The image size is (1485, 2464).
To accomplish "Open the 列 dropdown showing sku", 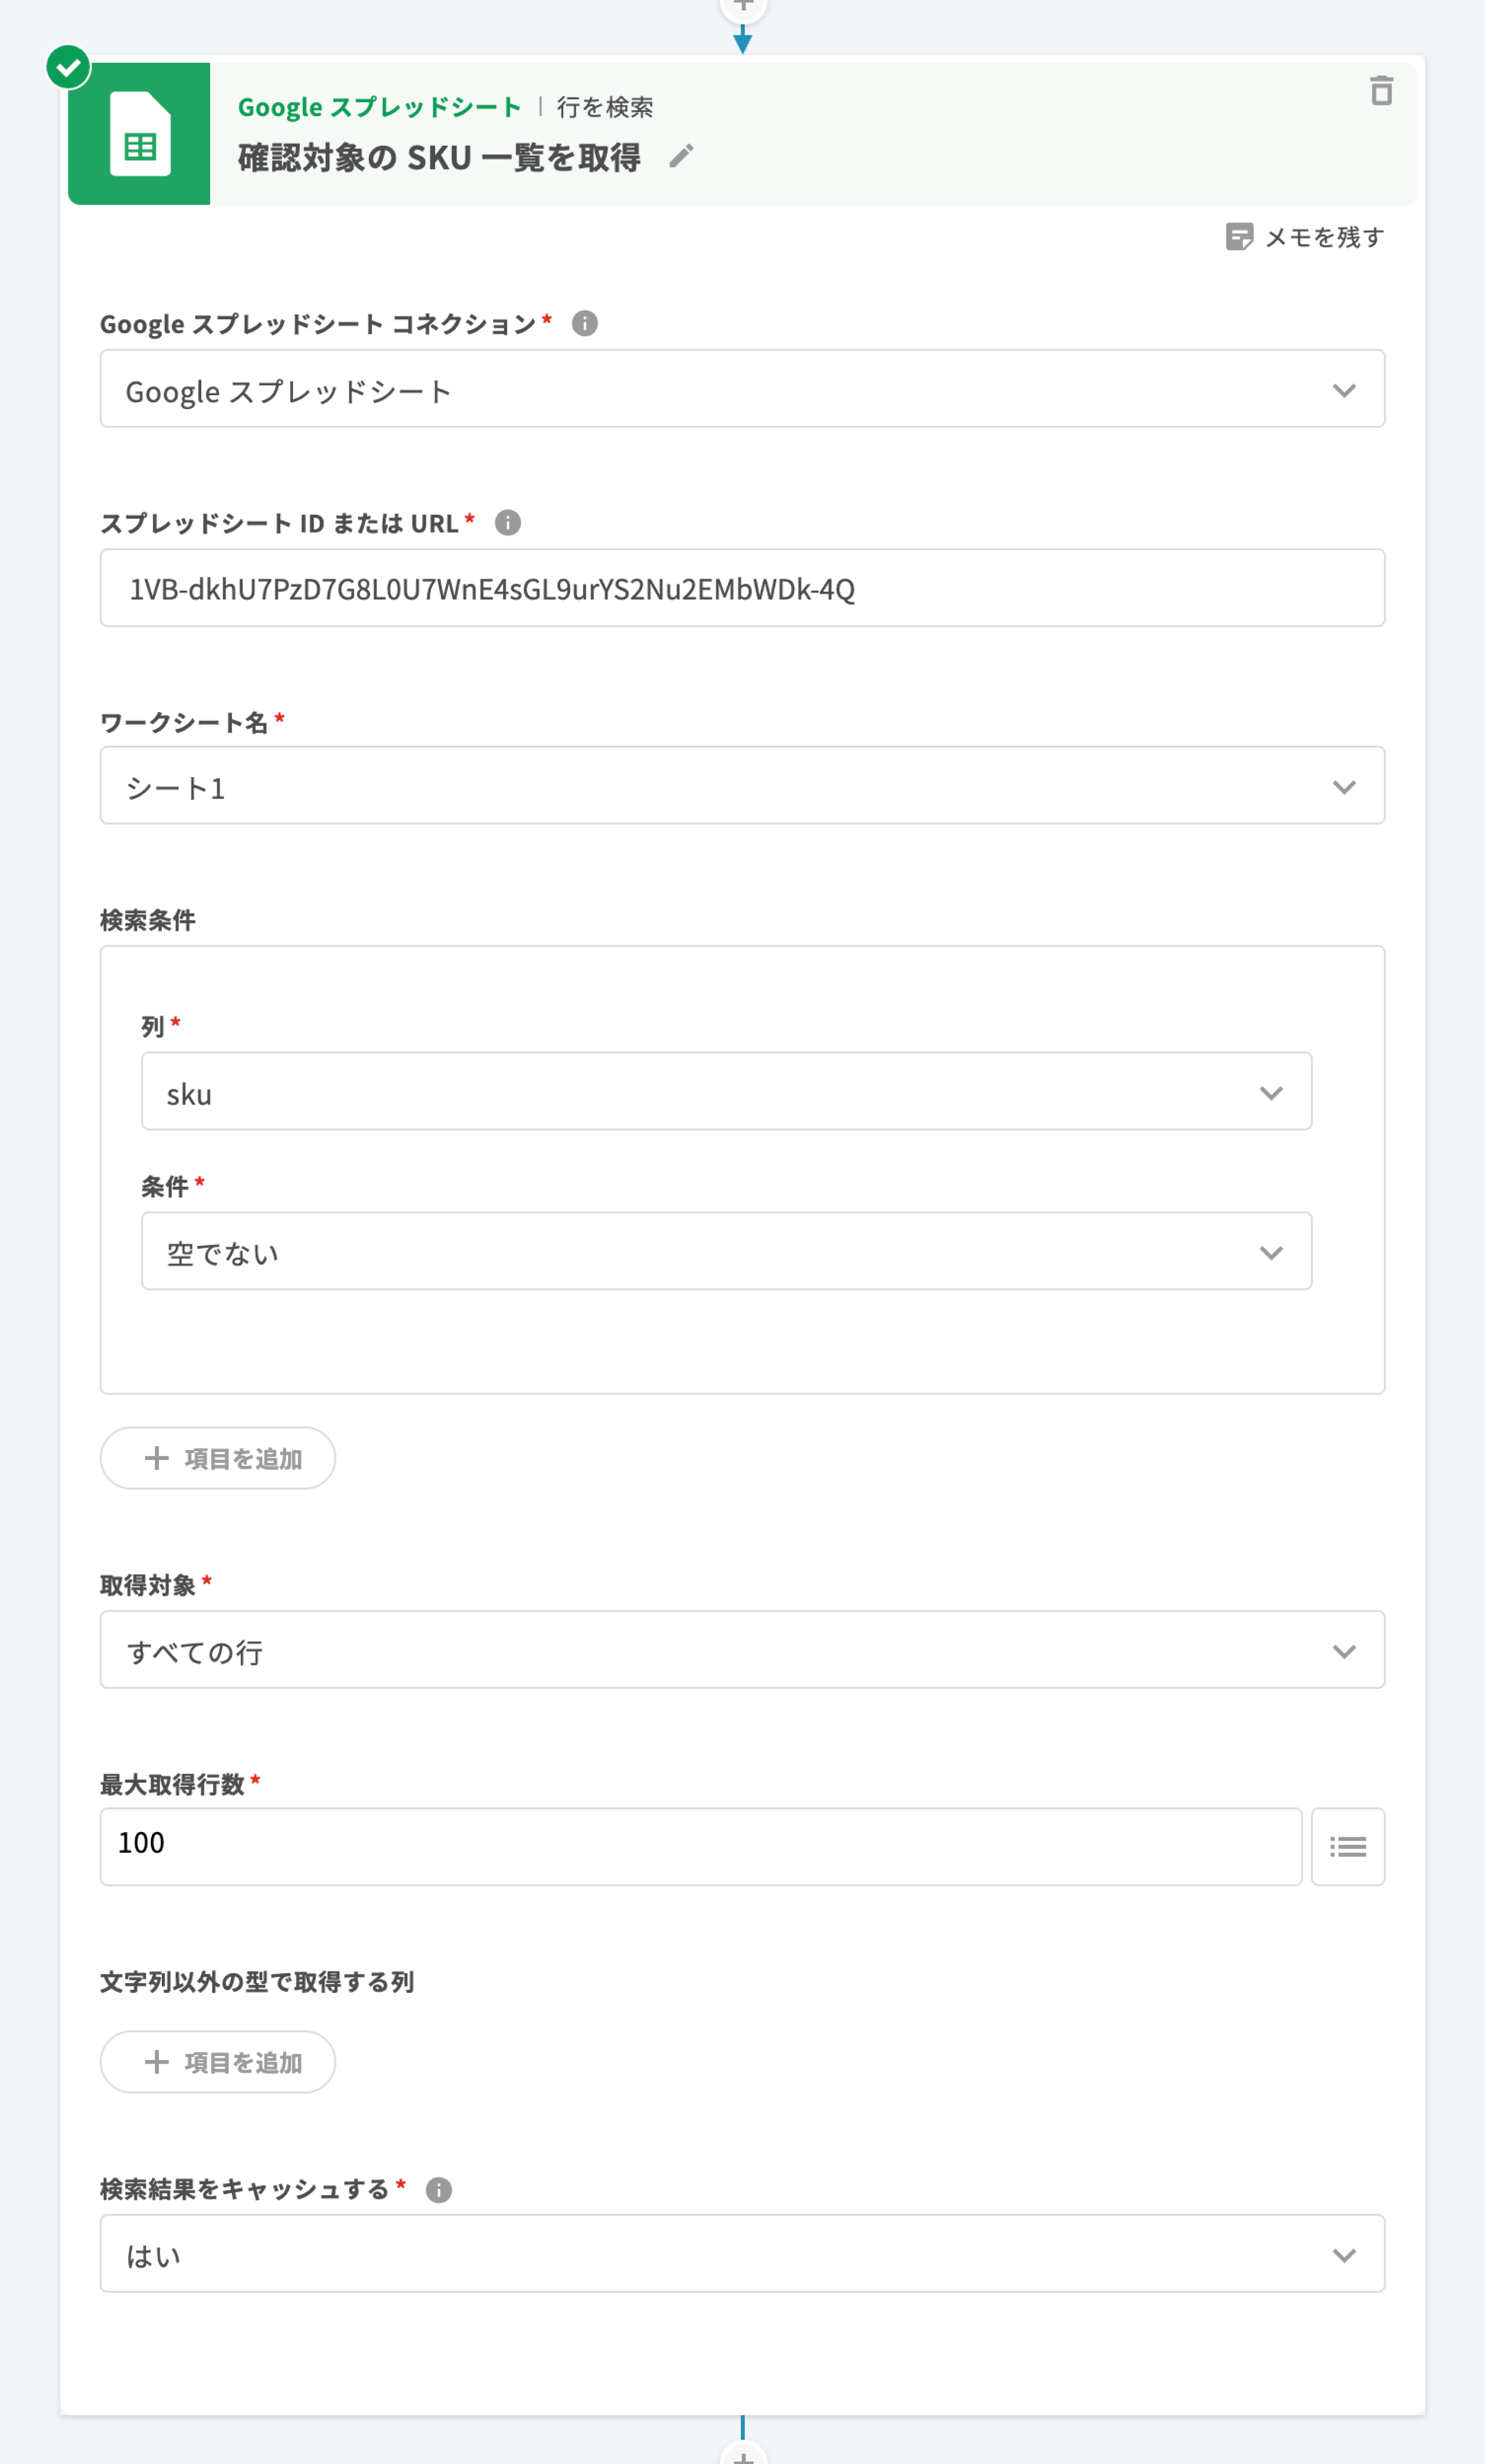I will (x=726, y=1092).
